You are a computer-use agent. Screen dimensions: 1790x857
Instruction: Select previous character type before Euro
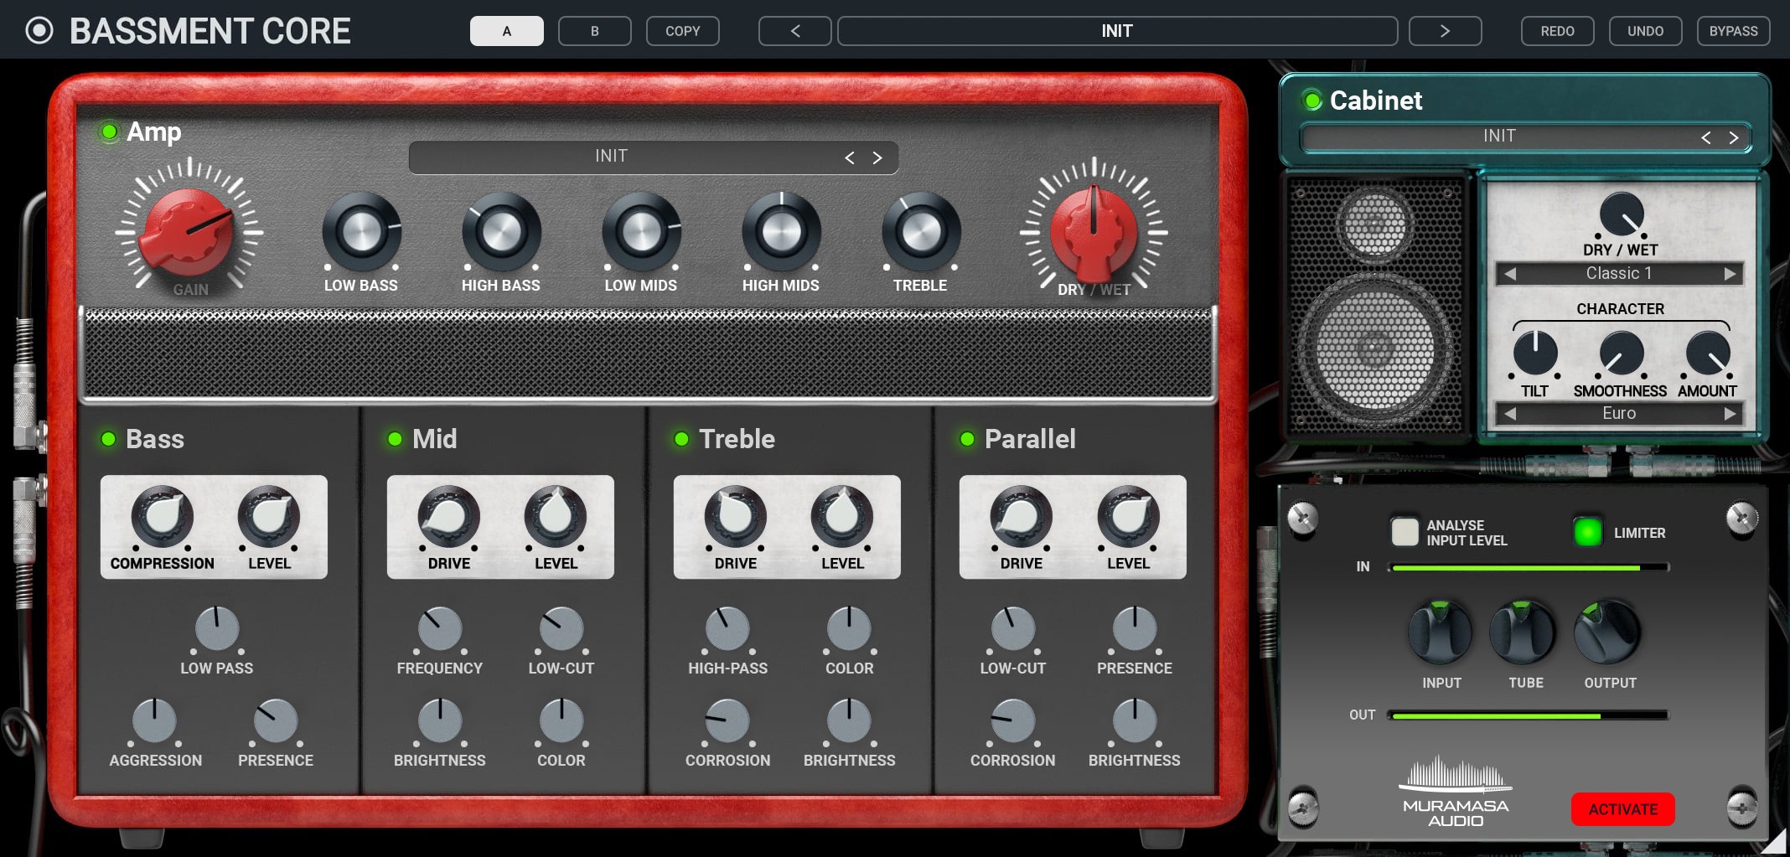coord(1510,413)
